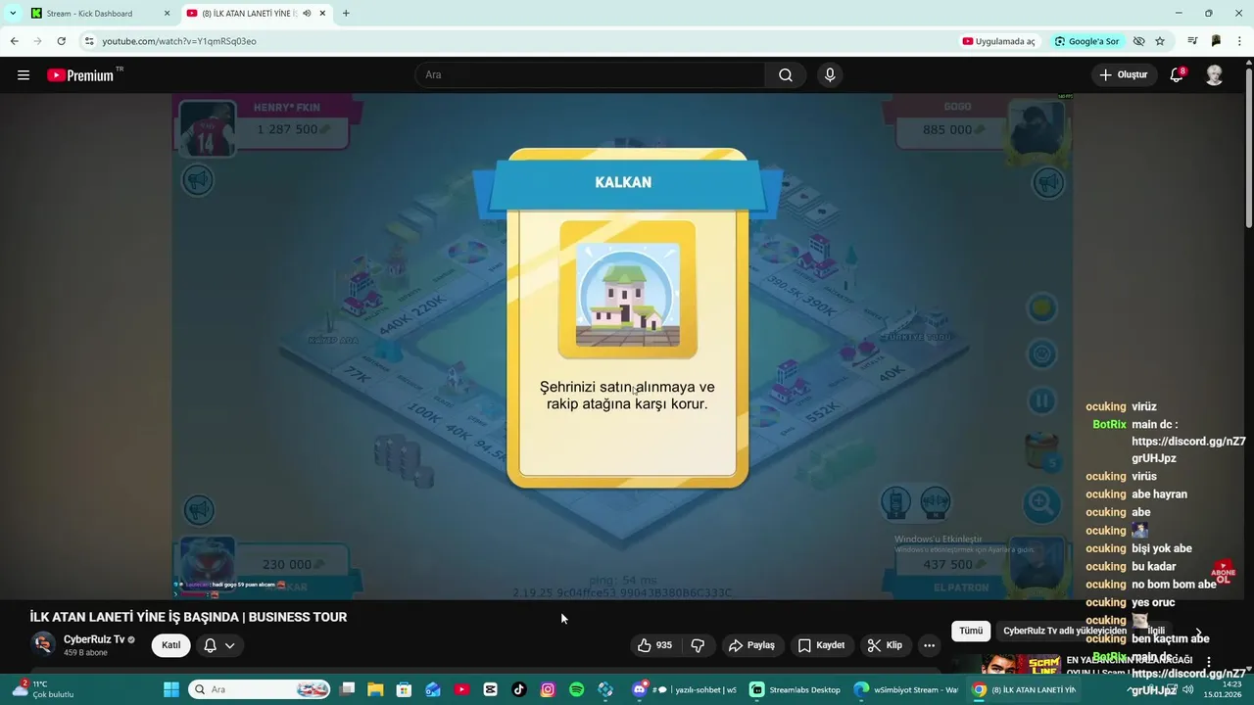Image resolution: width=1254 pixels, height=705 pixels.
Task: Open the Windows Start menu
Action: pyautogui.click(x=170, y=689)
